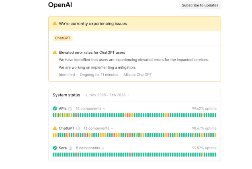Click leftmost bar in APIs uptime timeline
Viewport: 252px width, 169px height.
(x=54, y=115)
